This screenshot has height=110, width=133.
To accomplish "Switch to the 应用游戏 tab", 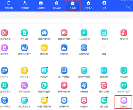I will click(x=25, y=5).
